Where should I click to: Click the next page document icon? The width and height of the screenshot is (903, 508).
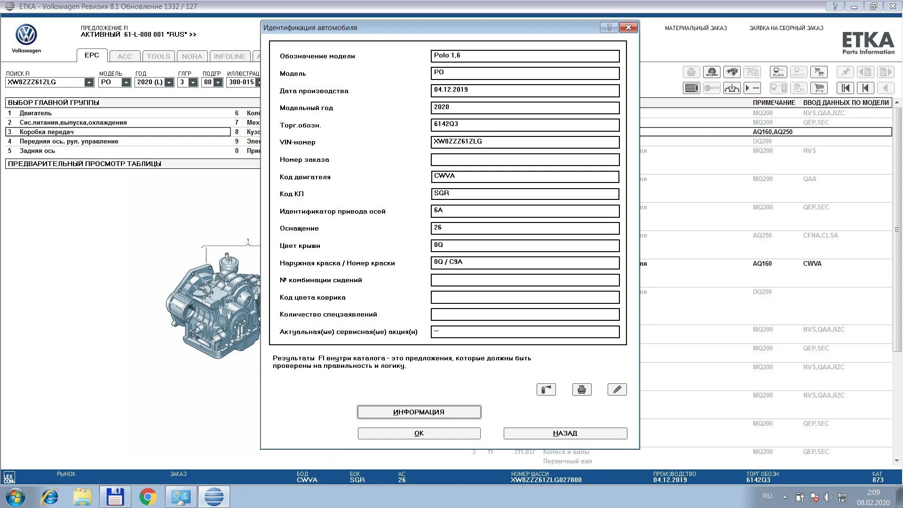coord(886,72)
